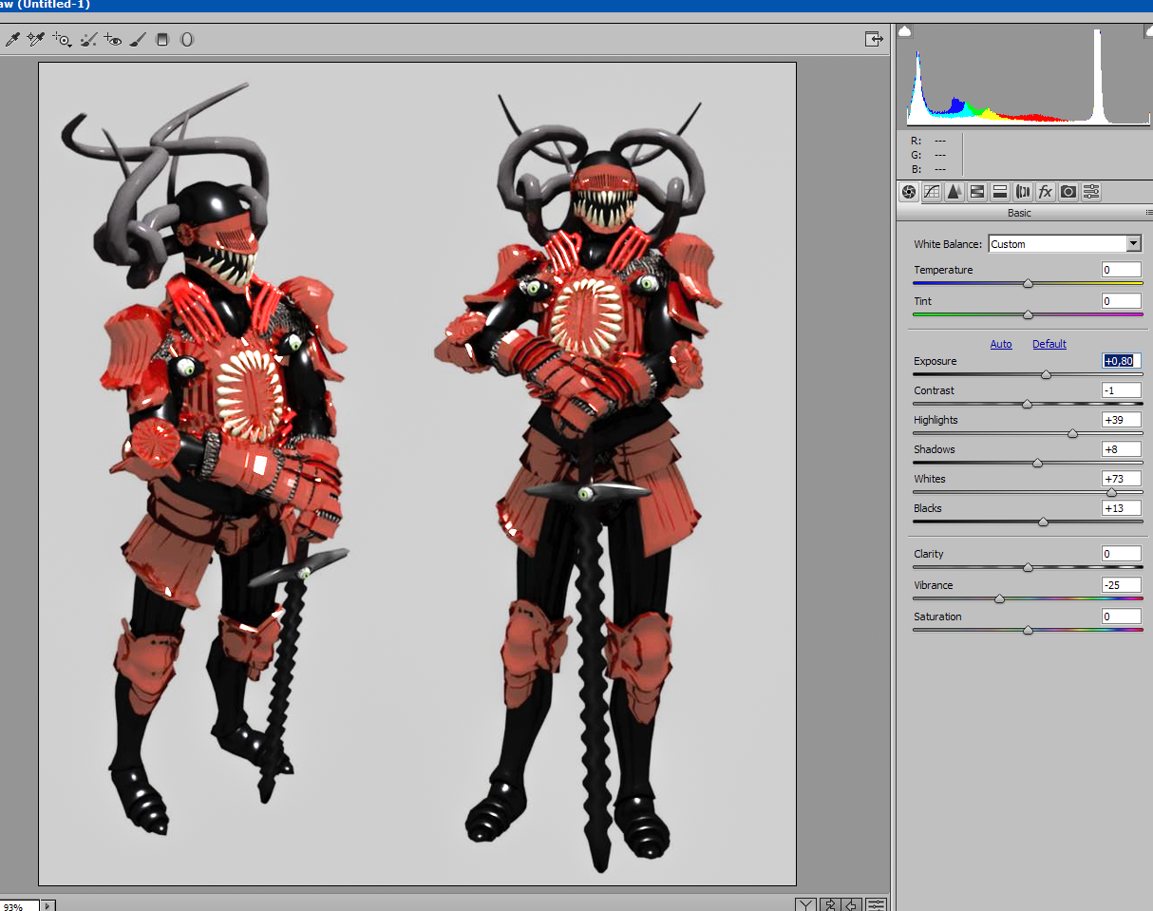The width and height of the screenshot is (1153, 911).
Task: Select the White Balance eyedropper tool
Action: 12,39
